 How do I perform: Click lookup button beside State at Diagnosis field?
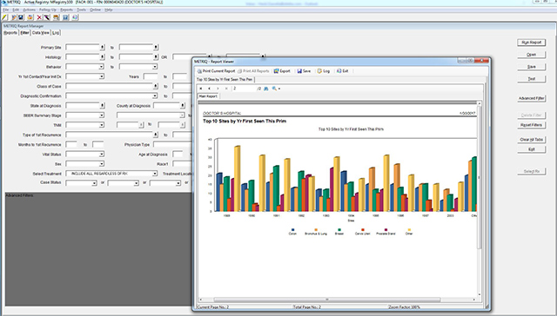click(x=103, y=106)
